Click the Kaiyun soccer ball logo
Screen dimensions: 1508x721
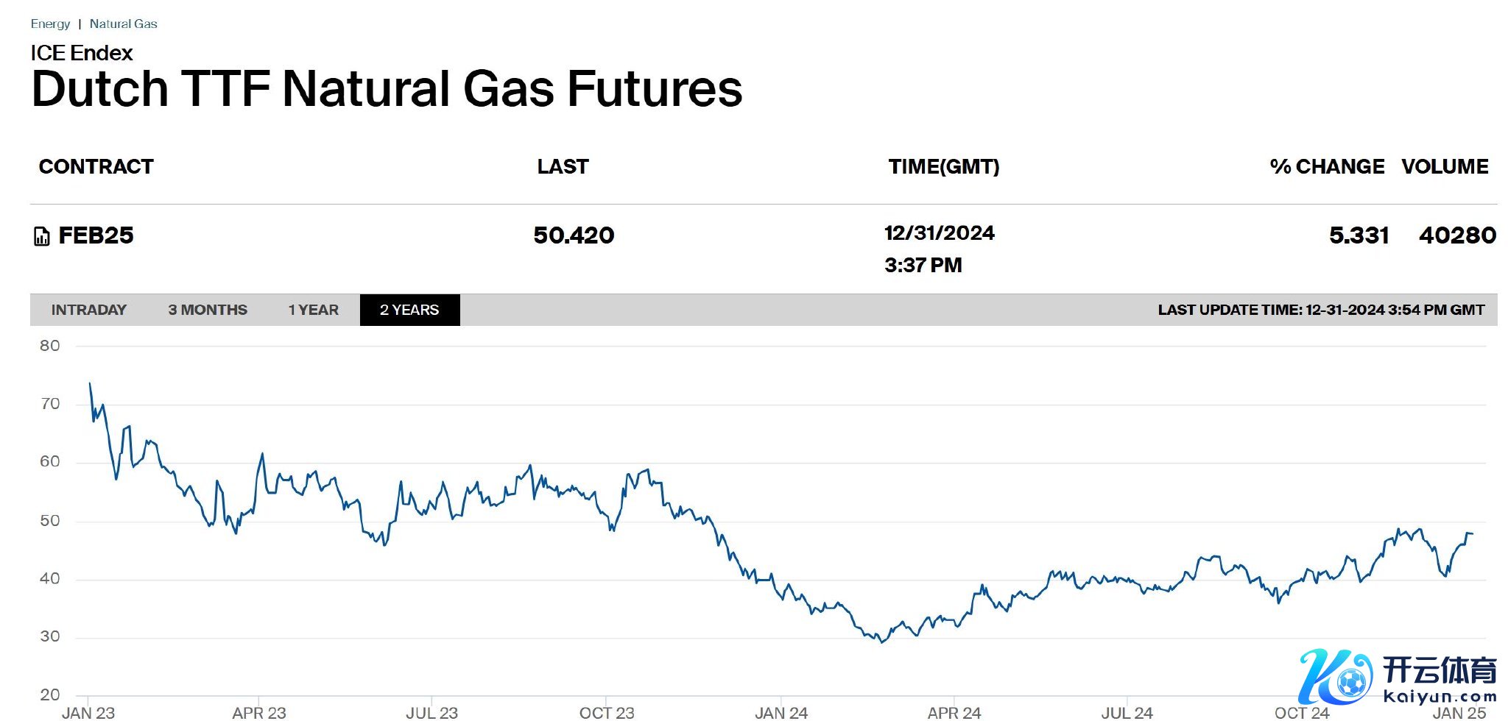point(1335,677)
